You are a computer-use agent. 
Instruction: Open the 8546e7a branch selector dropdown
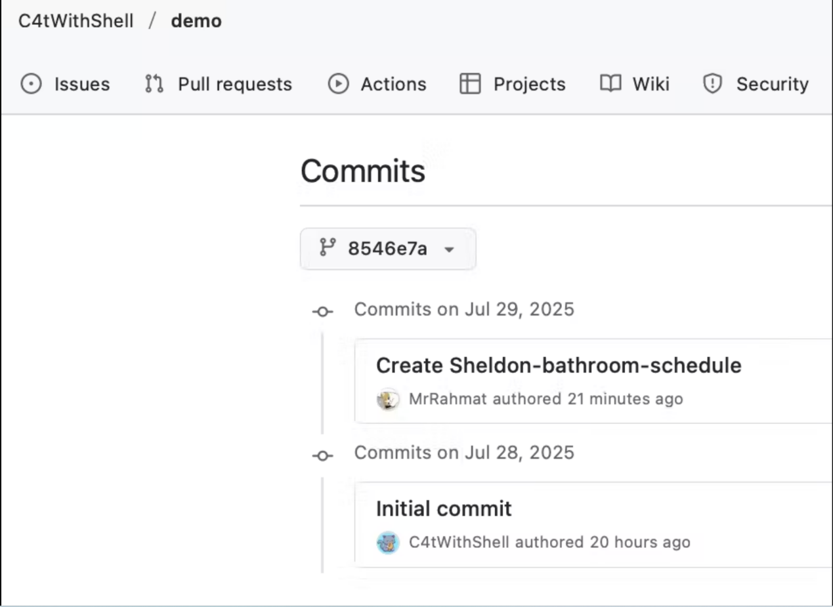[388, 249]
